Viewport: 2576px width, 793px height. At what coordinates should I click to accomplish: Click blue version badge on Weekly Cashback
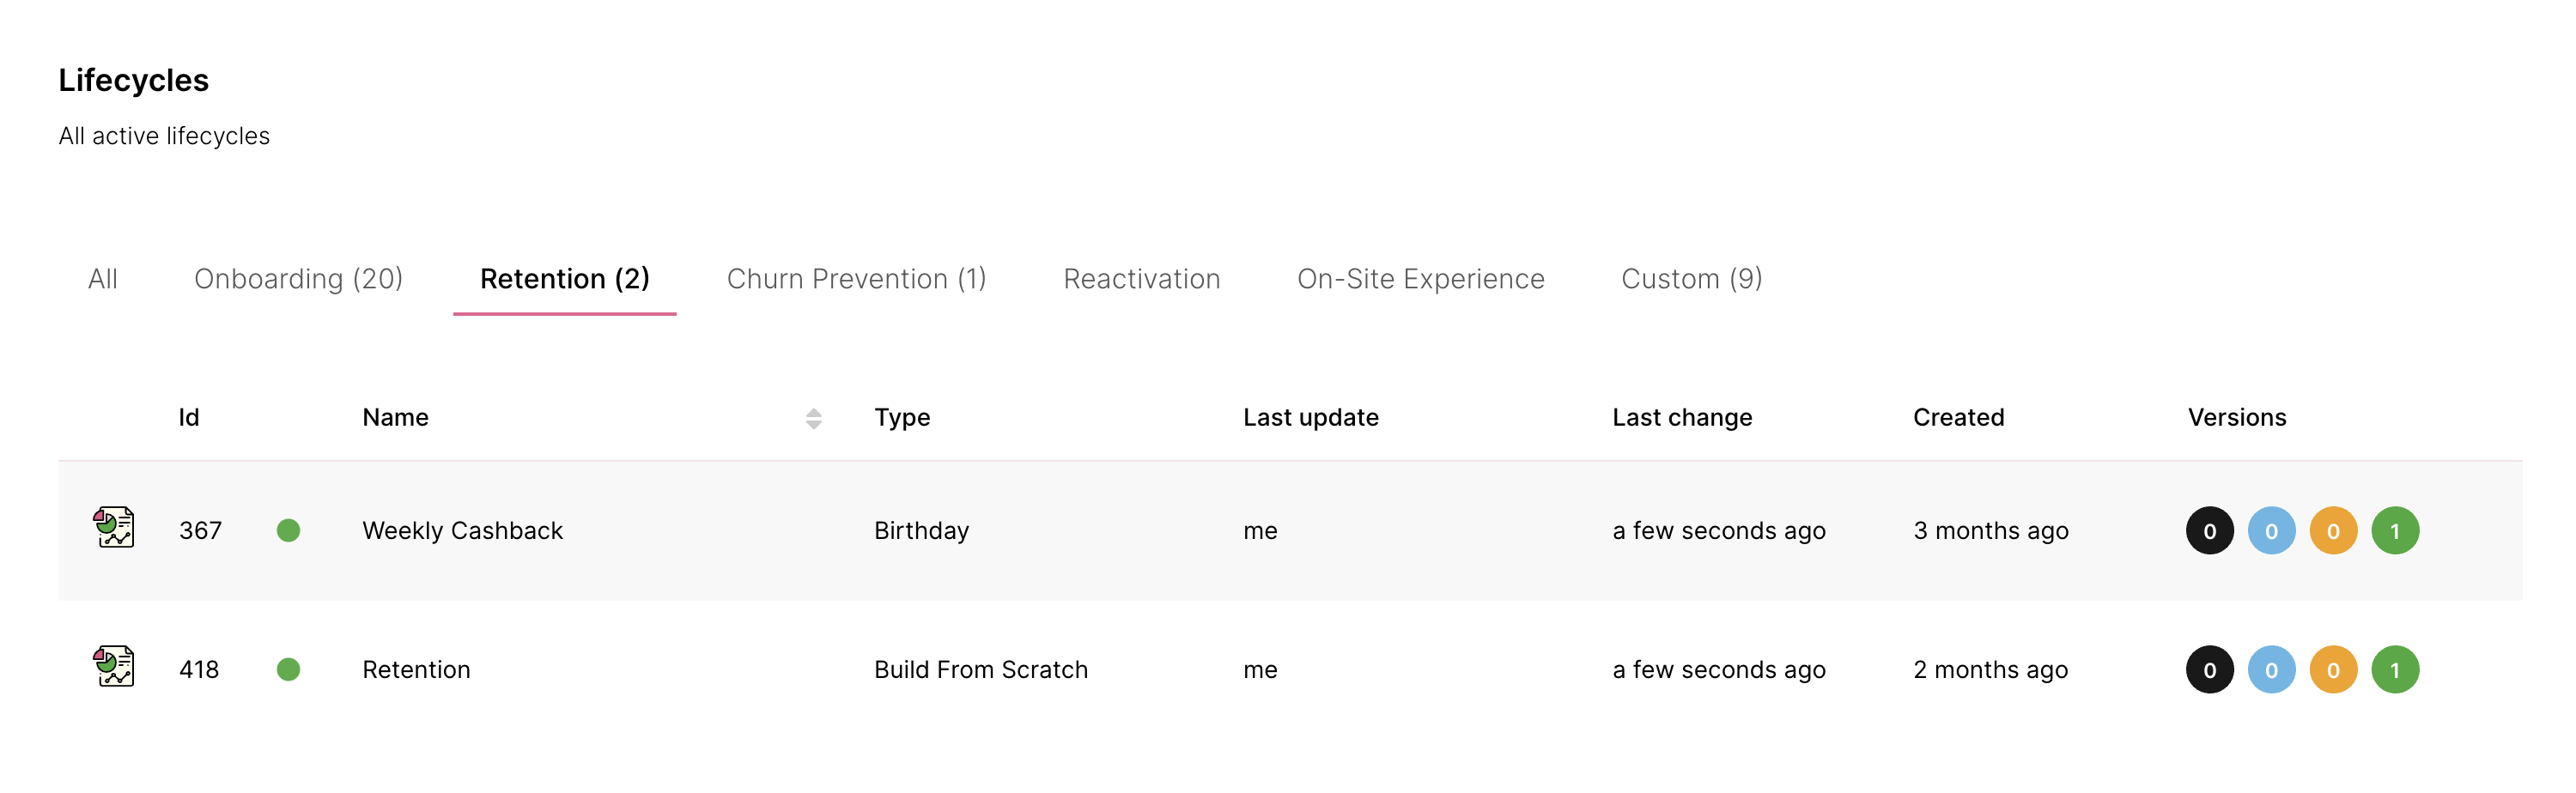click(2271, 530)
